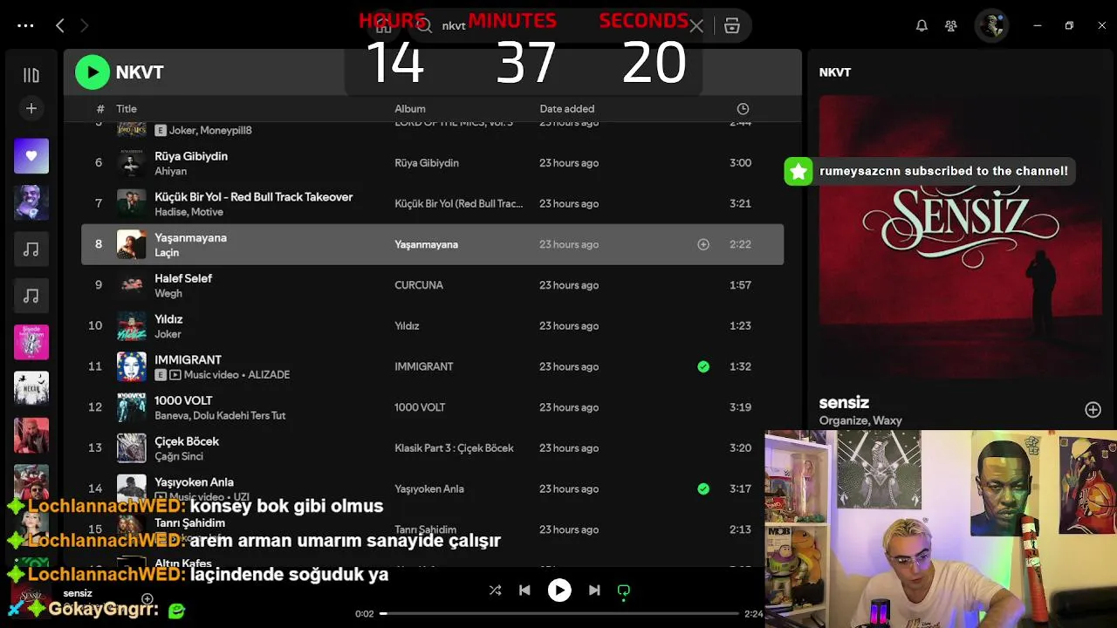Open pink playlist cover in sidebar
This screenshot has width=1117, height=628.
coord(31,343)
